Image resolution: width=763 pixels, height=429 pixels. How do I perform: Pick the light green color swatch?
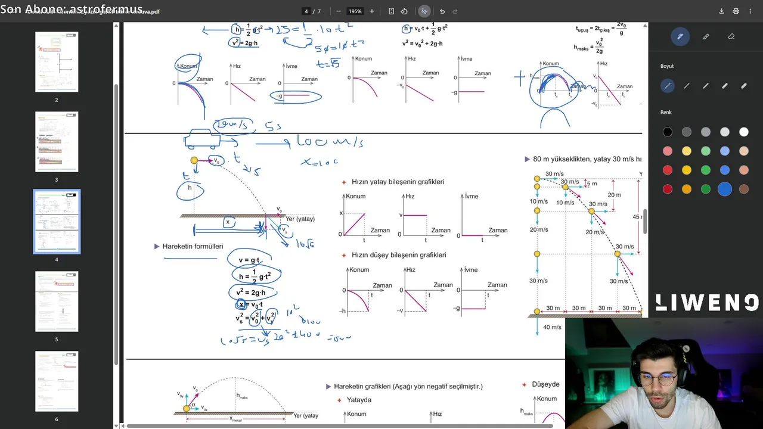pyautogui.click(x=706, y=151)
